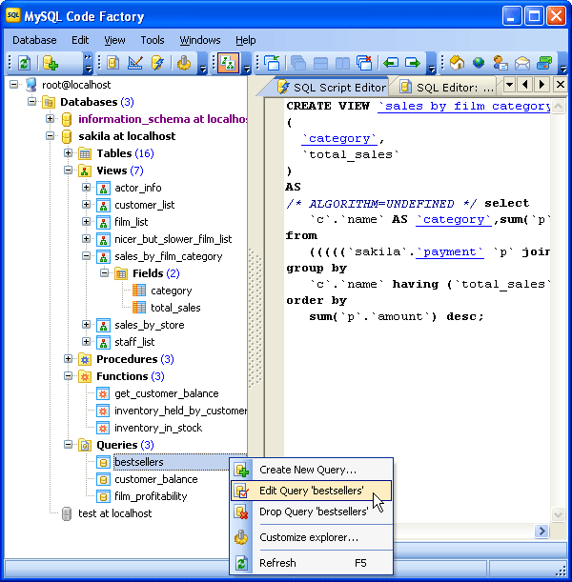Collapse the sales_by_film_category view

point(86,255)
